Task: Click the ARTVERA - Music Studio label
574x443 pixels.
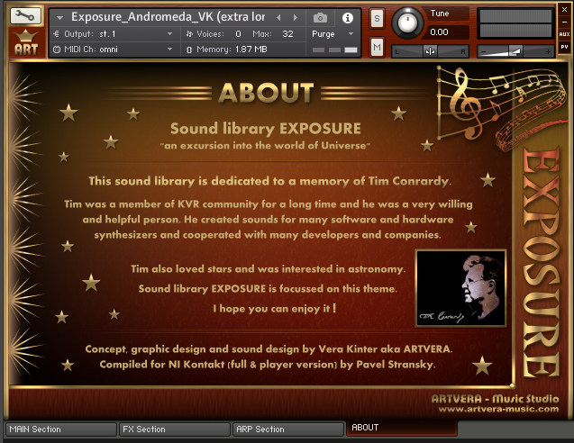Action: [x=495, y=399]
